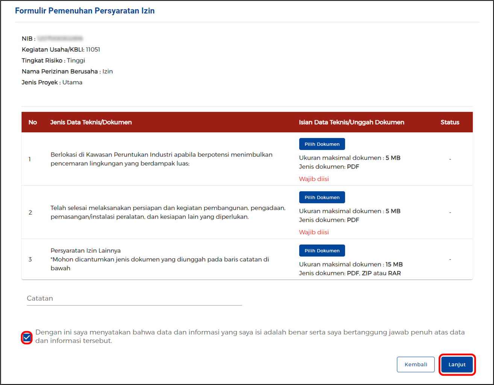Click Pilih Dokumen for the second requirement
The width and height of the screenshot is (494, 385).
coord(322,197)
